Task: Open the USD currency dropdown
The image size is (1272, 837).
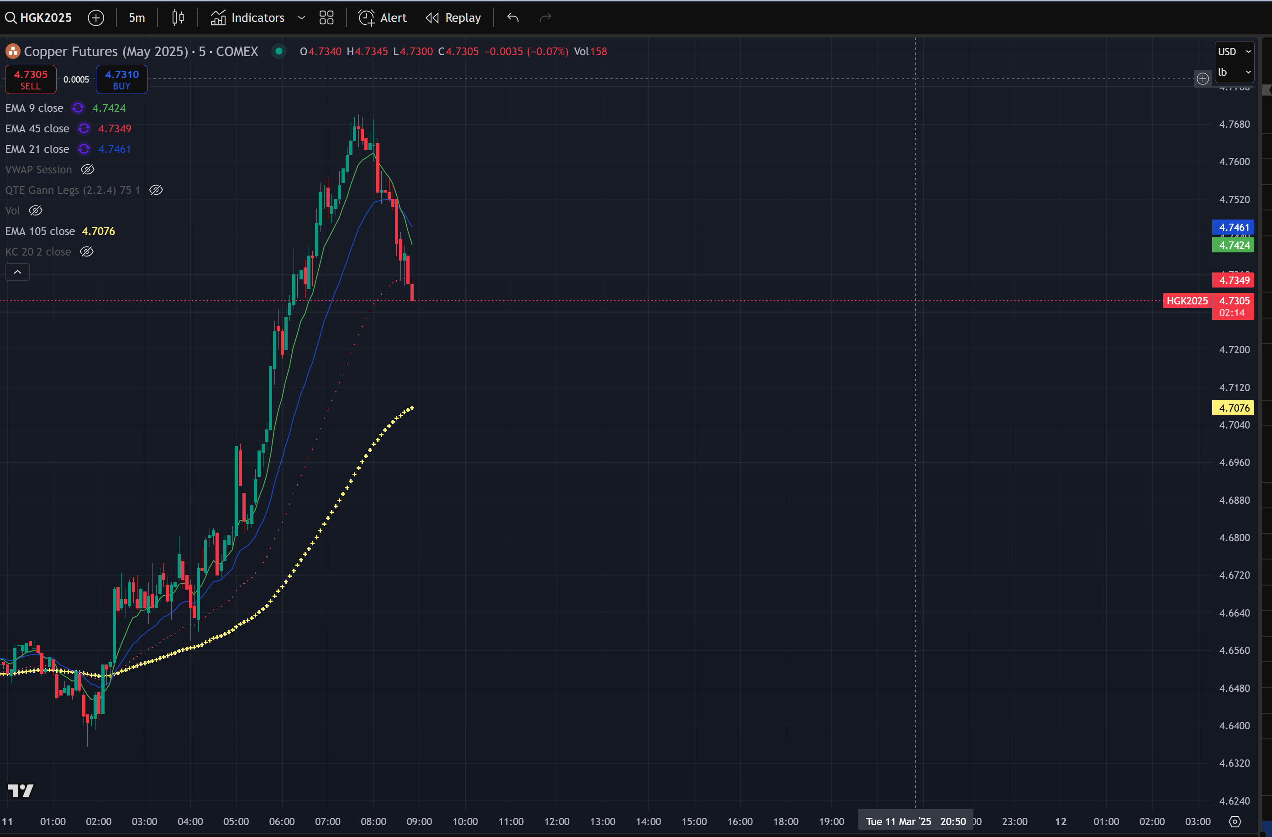Action: 1234,51
